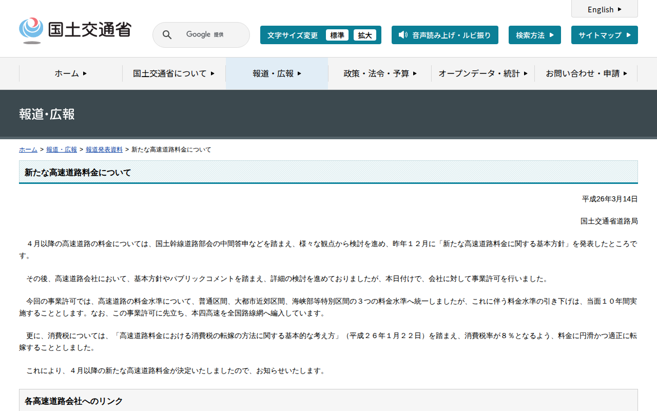Click the 報道・広報 breadcrumb link

62,150
